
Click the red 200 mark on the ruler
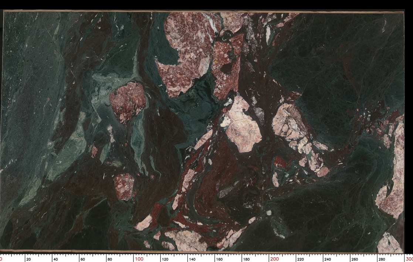coord(274,259)
